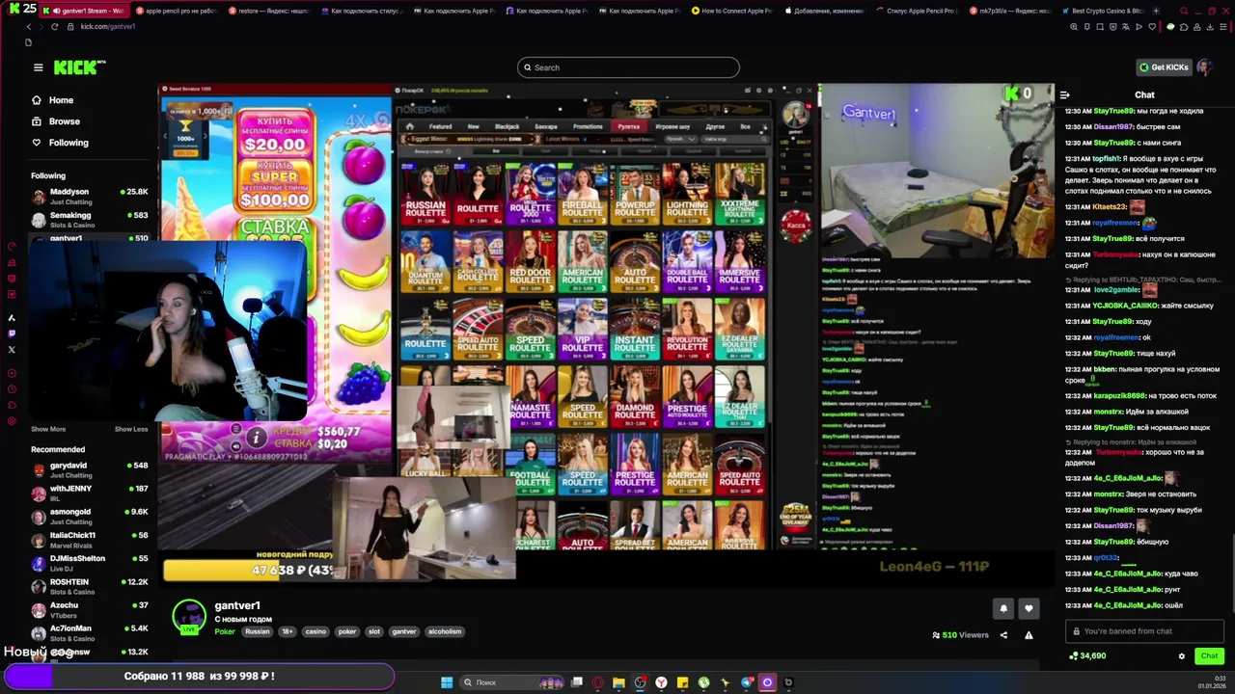Click the taskbar Поиск search box
Viewport: 1235px width, 694px height.
click(510, 682)
